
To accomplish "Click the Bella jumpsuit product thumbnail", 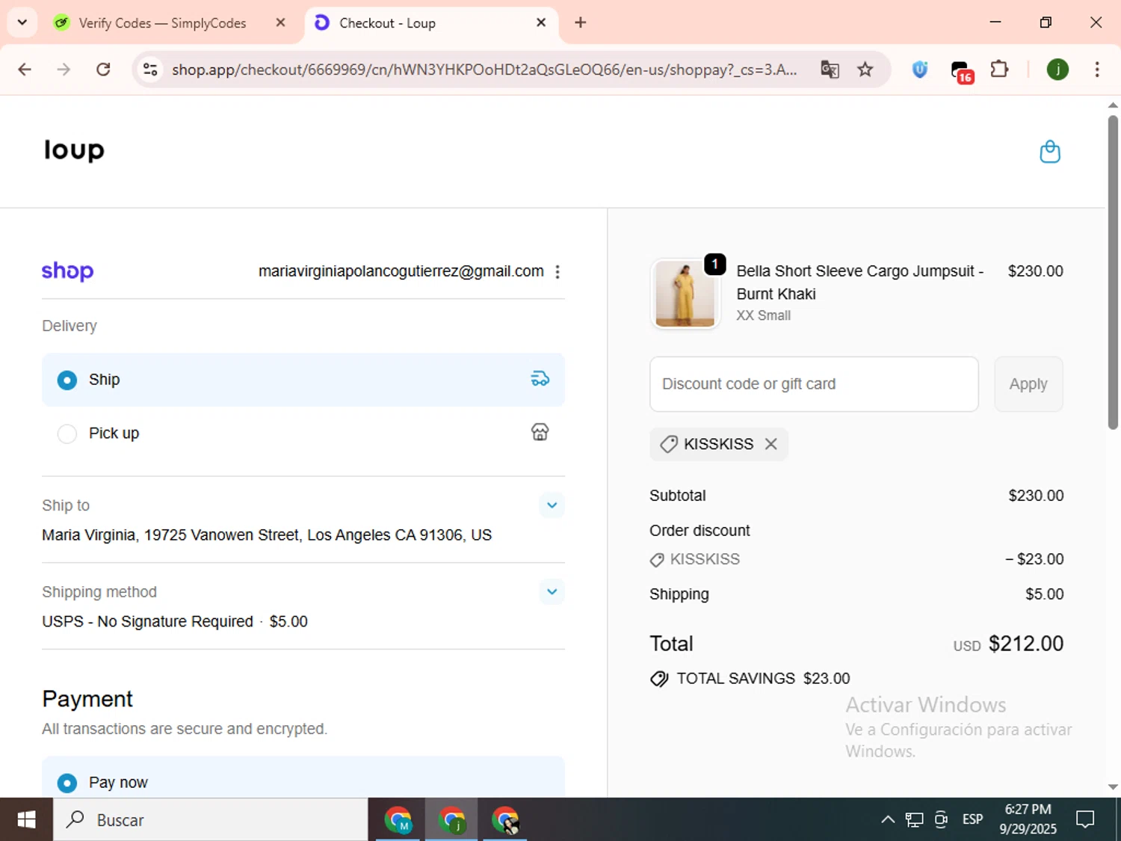I will [x=685, y=294].
